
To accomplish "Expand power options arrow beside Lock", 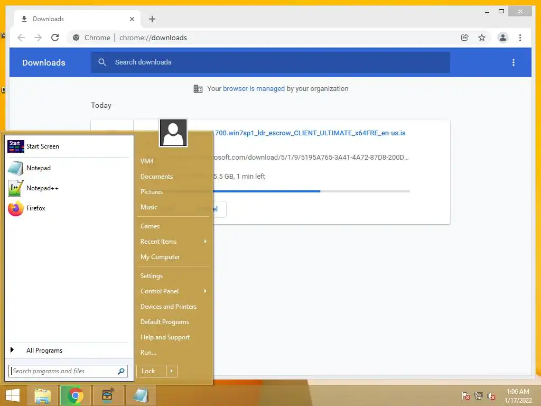I will click(172, 371).
